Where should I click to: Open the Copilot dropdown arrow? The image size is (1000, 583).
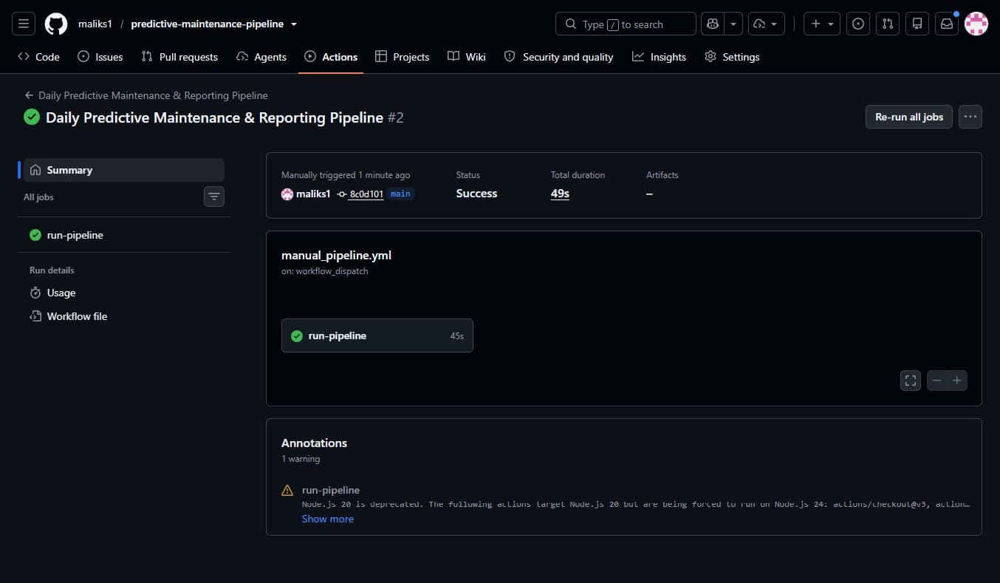(x=733, y=24)
